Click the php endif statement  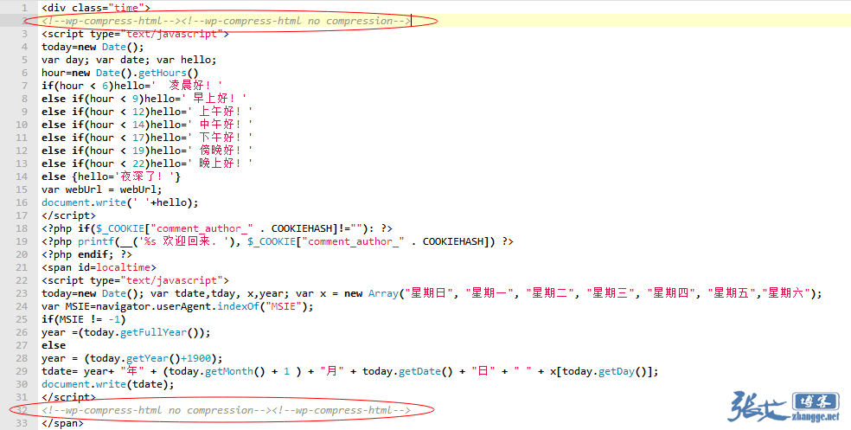tap(86, 254)
